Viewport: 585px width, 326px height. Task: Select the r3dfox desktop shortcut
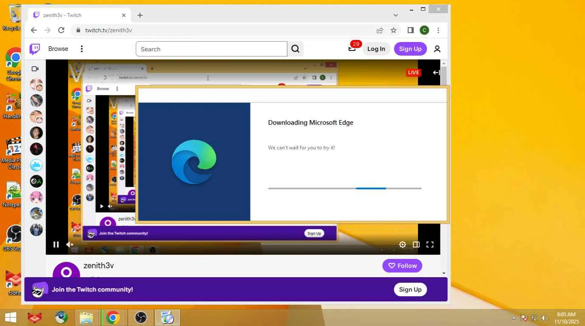(x=14, y=283)
